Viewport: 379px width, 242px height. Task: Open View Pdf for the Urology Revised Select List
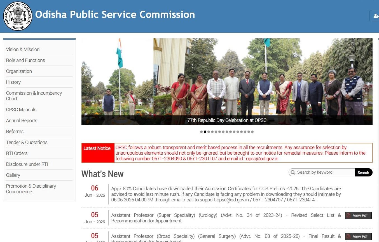[358, 215]
